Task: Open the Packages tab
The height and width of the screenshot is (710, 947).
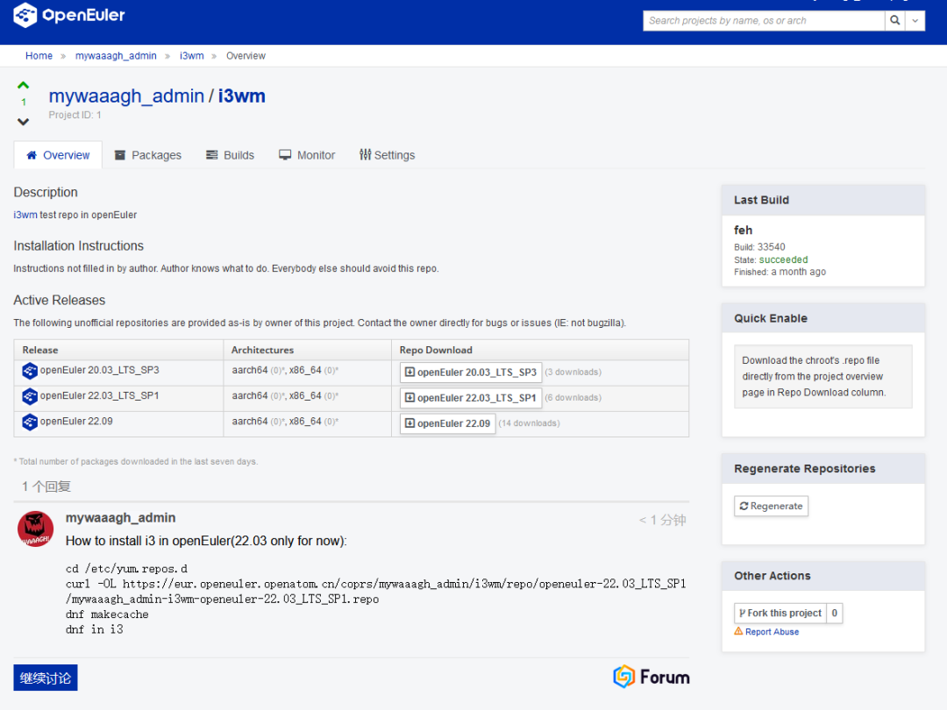Action: [147, 155]
